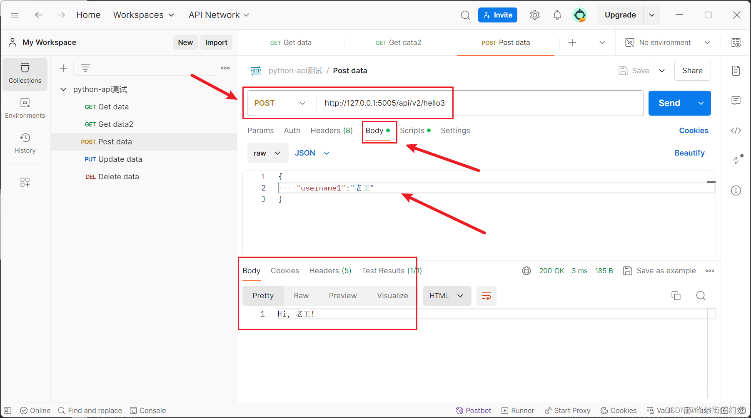Open the JSON format dropdown
The width and height of the screenshot is (751, 418).
(x=312, y=153)
